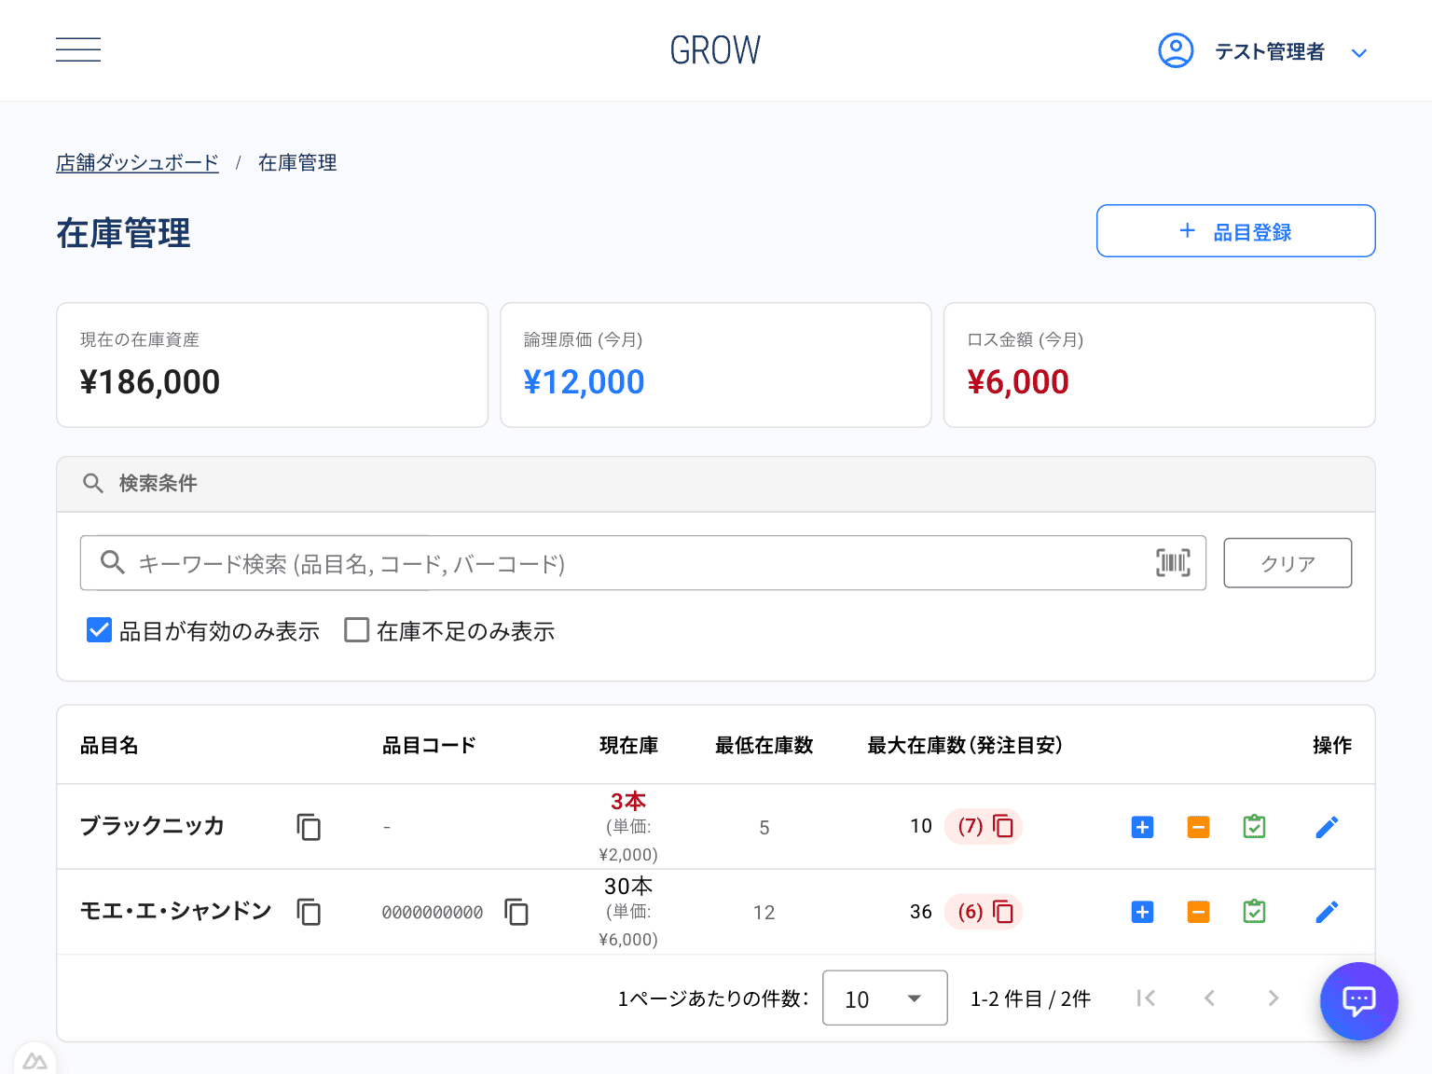Select 在庫管理 in the breadcrumb

(x=296, y=162)
